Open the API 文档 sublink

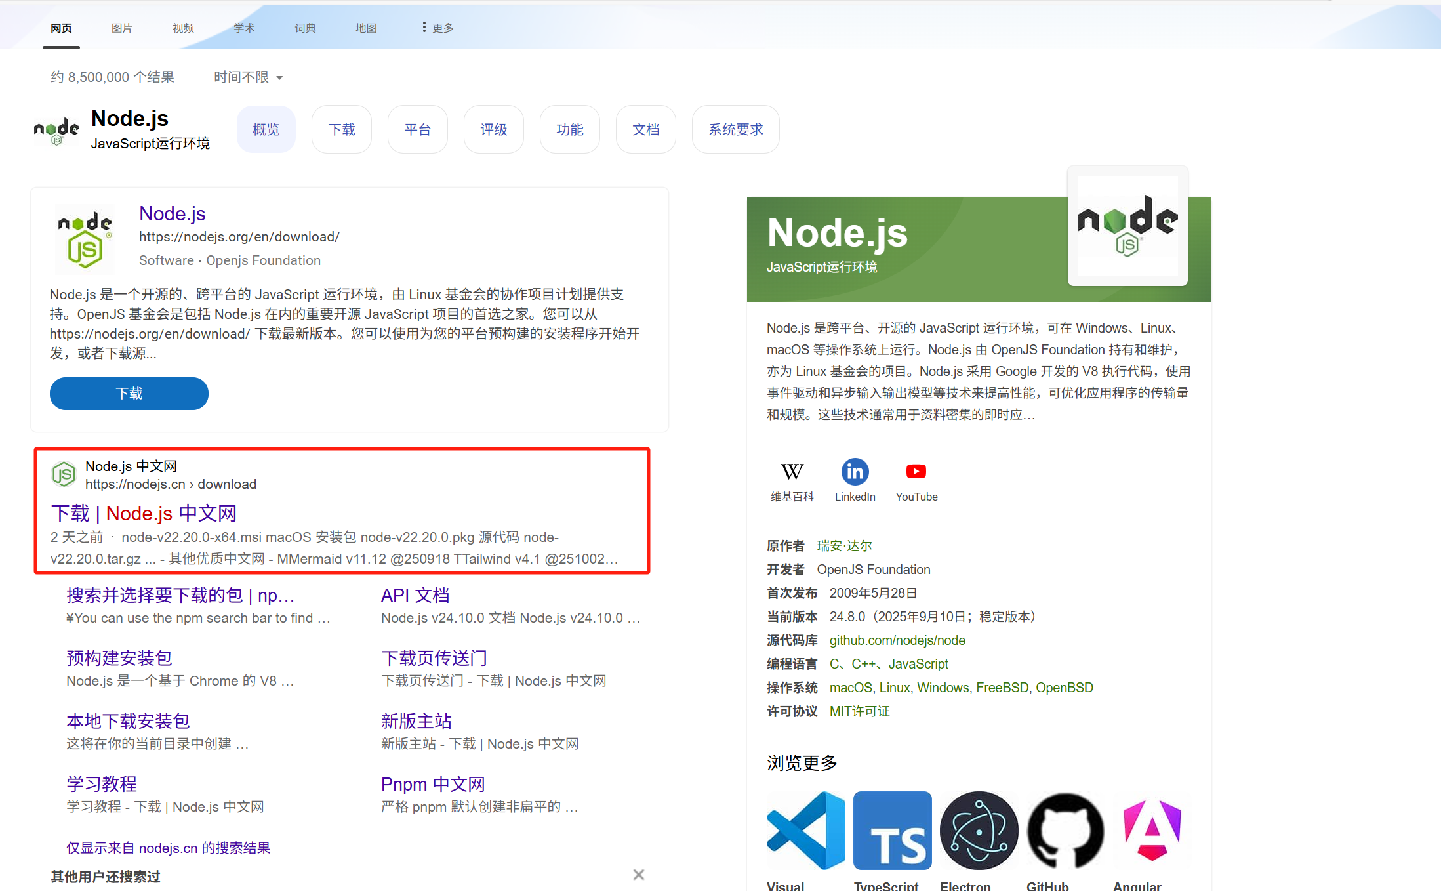pos(415,595)
